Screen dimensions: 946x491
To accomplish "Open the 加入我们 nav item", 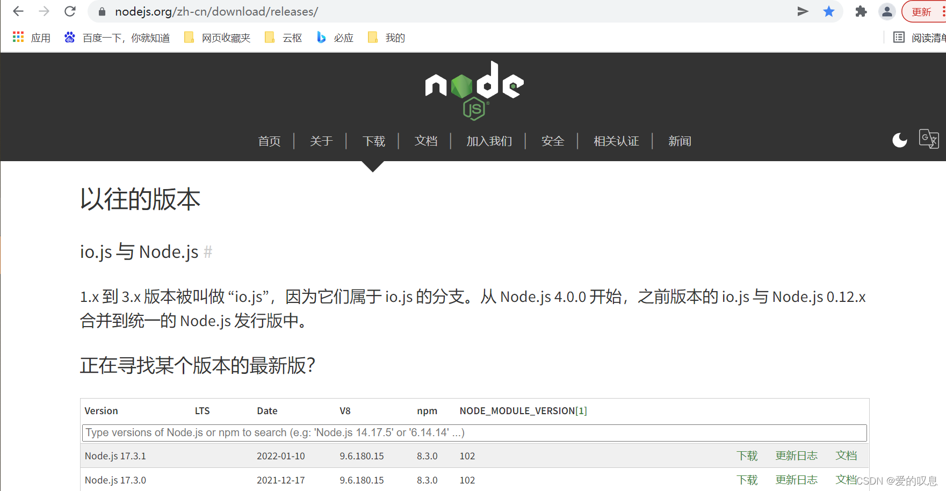I will point(489,141).
